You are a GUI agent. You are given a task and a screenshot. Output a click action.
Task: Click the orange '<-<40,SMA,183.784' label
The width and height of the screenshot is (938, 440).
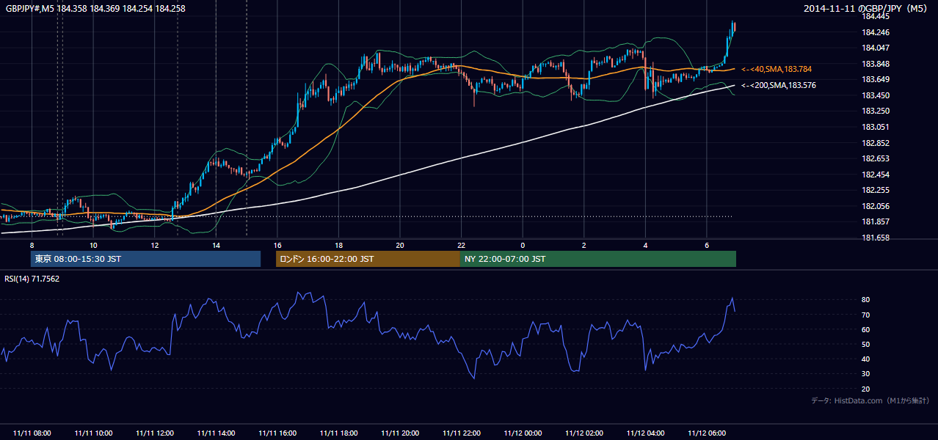(x=777, y=69)
